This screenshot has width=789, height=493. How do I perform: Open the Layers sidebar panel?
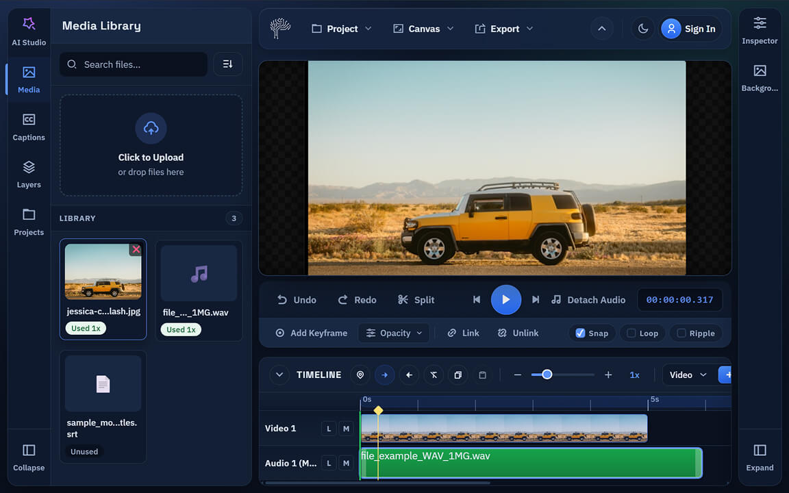pyautogui.click(x=29, y=174)
